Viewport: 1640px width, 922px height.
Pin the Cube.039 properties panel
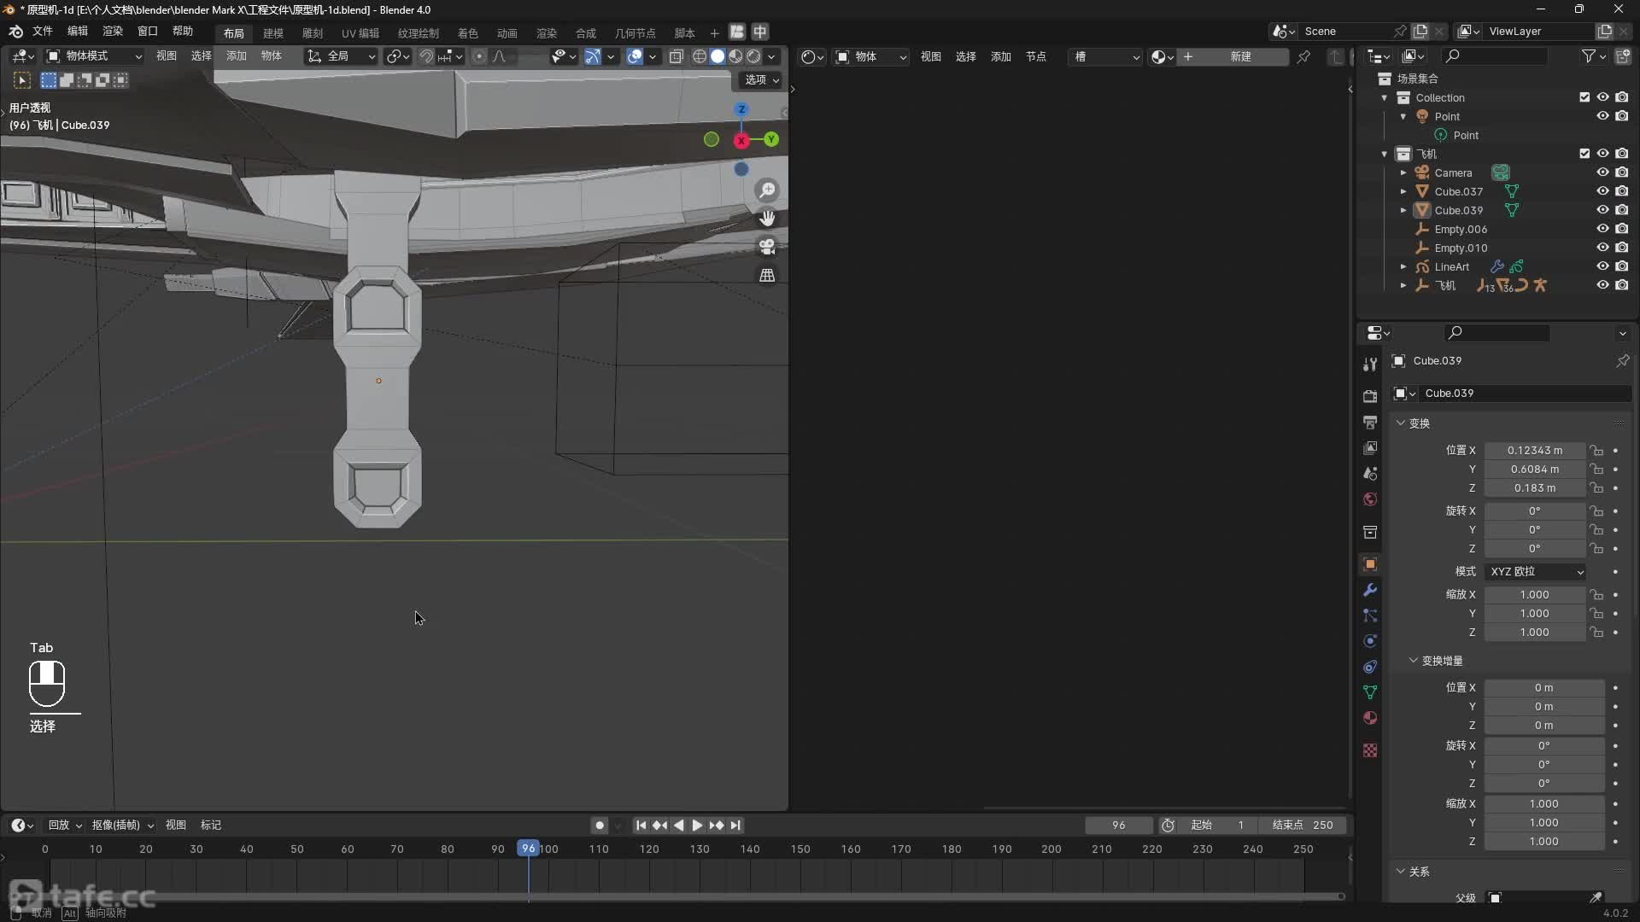[1622, 361]
